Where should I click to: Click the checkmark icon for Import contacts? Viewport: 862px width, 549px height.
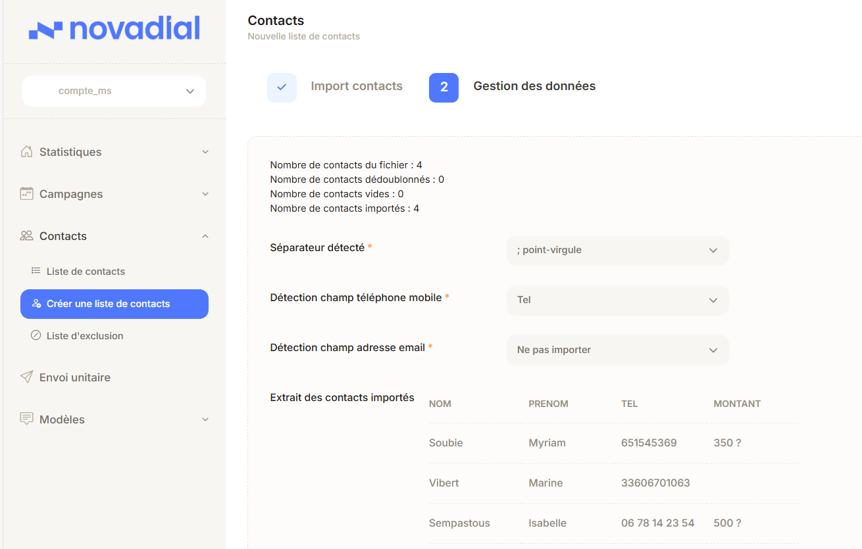pyautogui.click(x=282, y=87)
